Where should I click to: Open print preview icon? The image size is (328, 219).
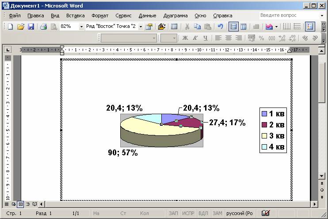(x=54, y=27)
